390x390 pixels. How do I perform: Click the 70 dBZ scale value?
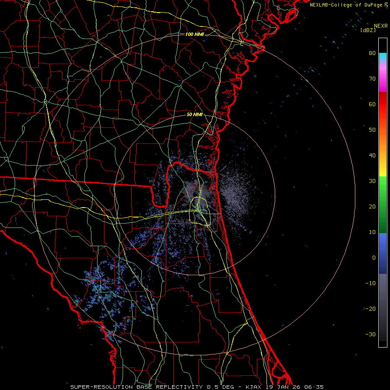(372, 78)
